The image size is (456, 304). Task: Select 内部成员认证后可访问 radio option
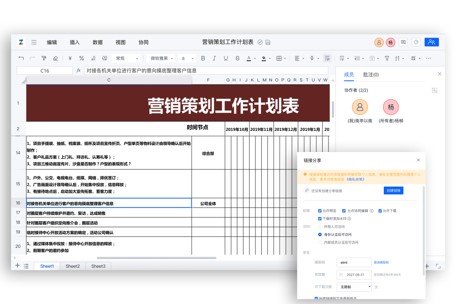320,242
